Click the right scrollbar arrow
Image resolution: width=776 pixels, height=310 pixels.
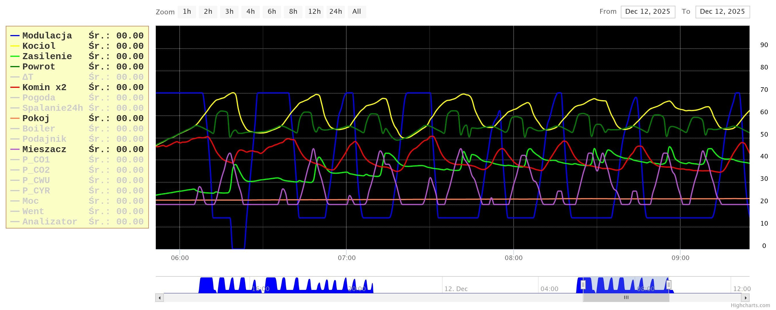point(745,298)
